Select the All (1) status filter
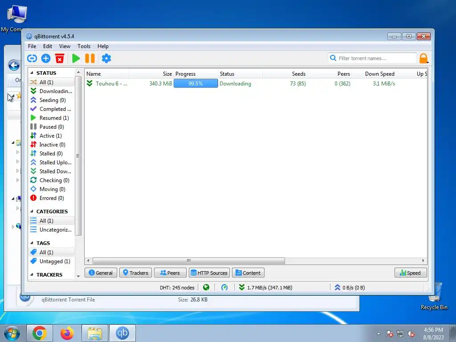 click(52, 82)
